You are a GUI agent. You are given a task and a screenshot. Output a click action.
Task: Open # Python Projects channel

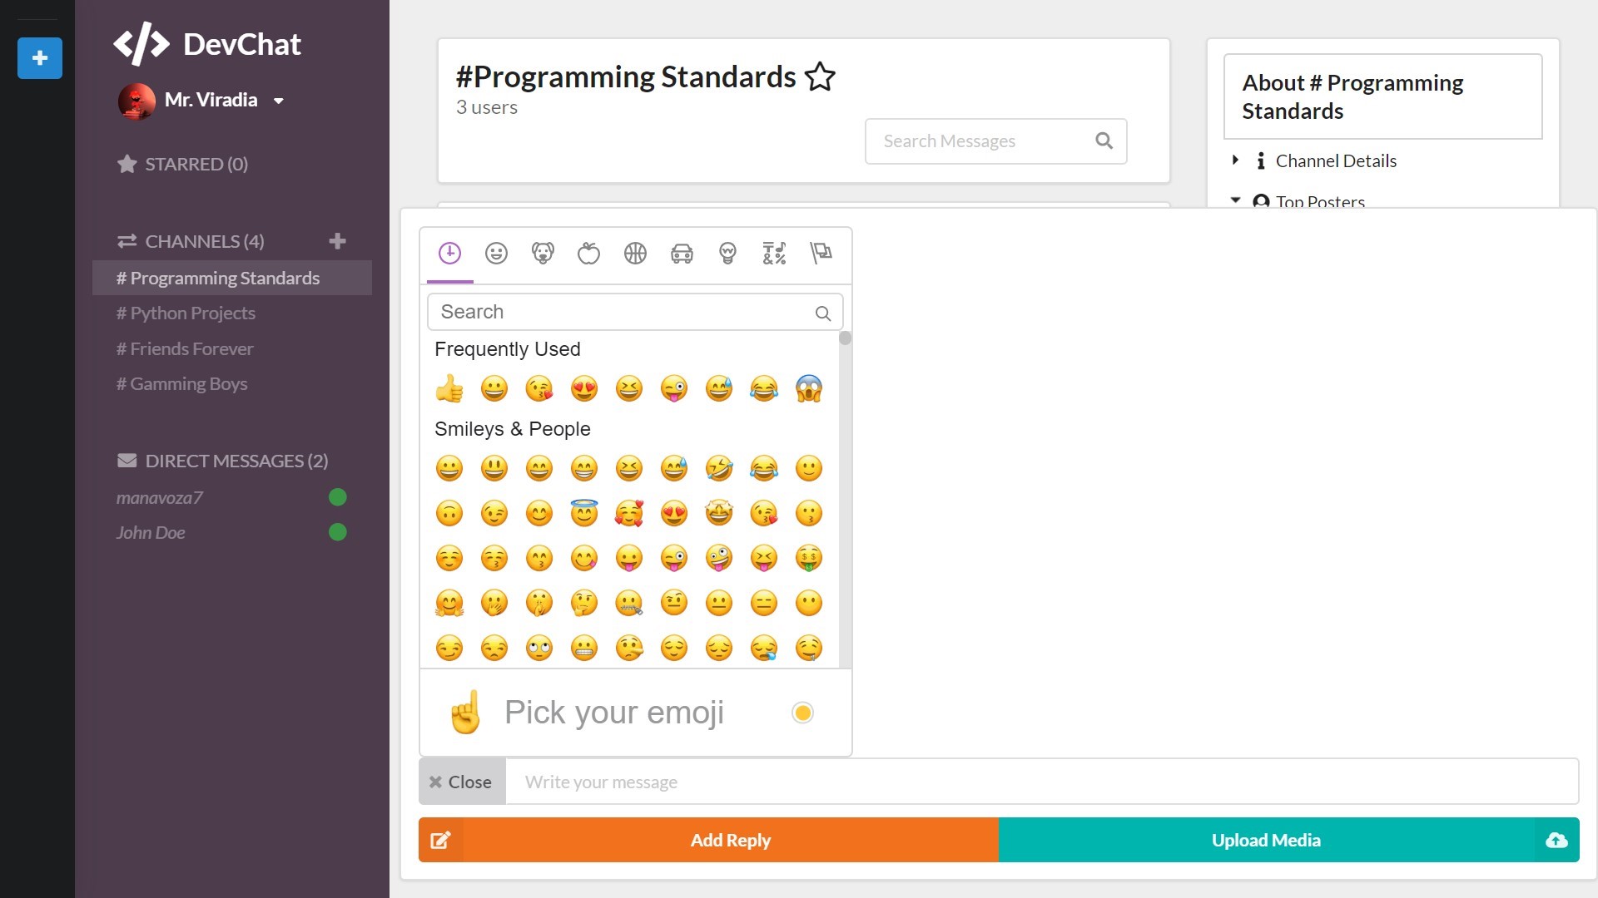[186, 313]
